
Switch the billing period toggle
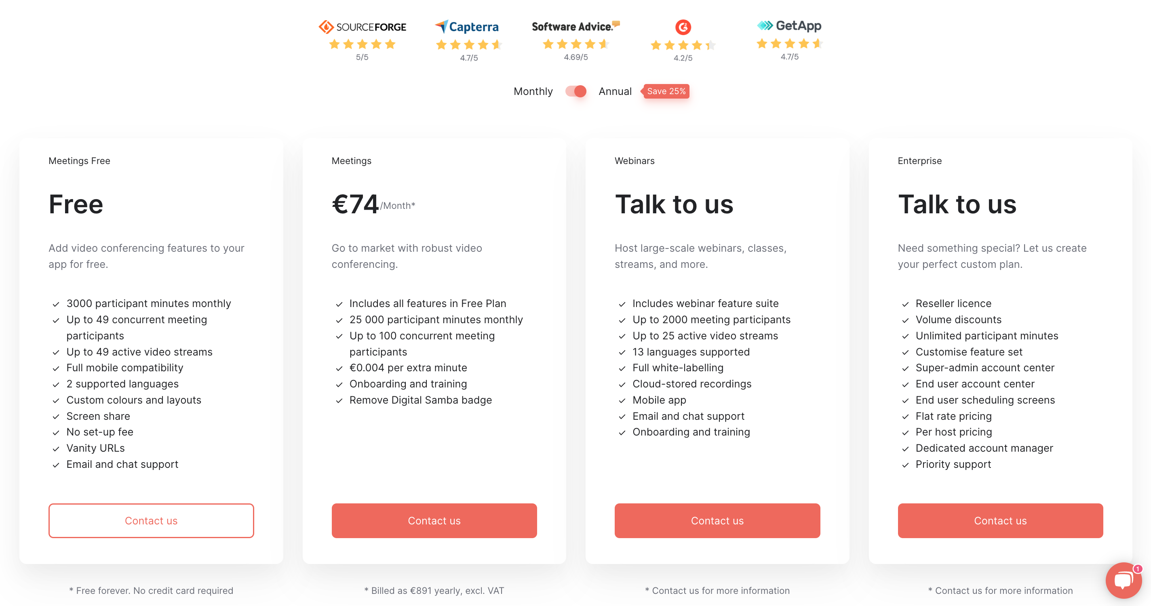(575, 91)
